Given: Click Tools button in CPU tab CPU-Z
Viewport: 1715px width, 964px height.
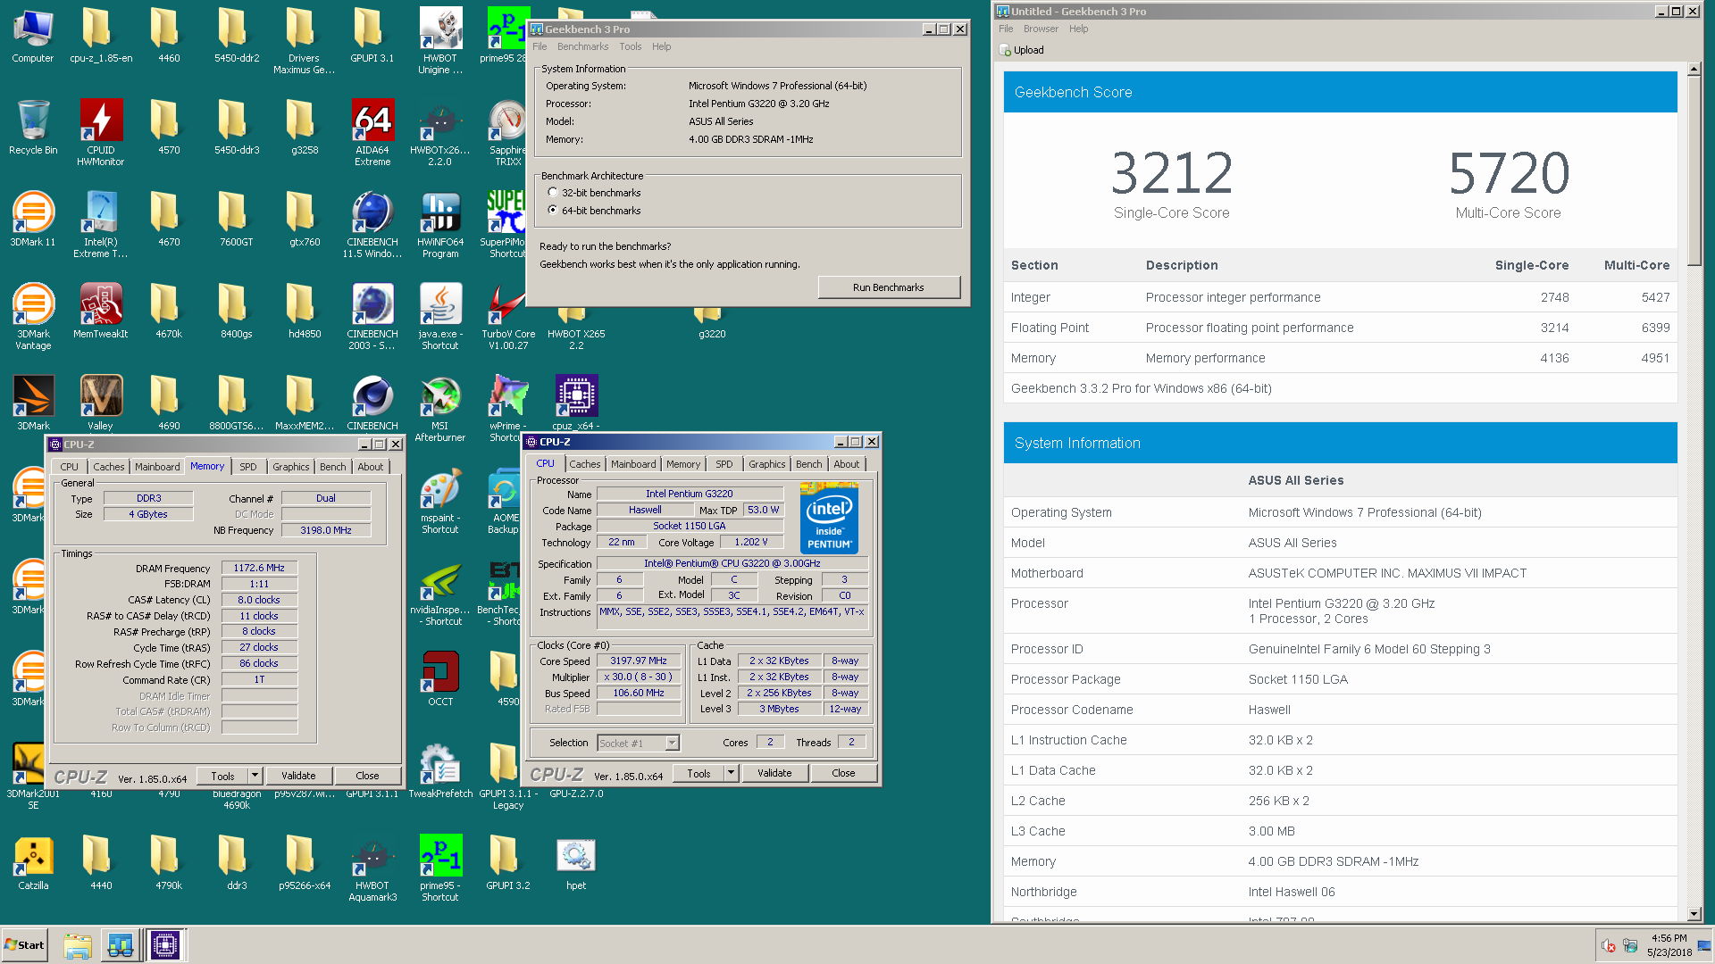Looking at the screenshot, I should pos(699,773).
